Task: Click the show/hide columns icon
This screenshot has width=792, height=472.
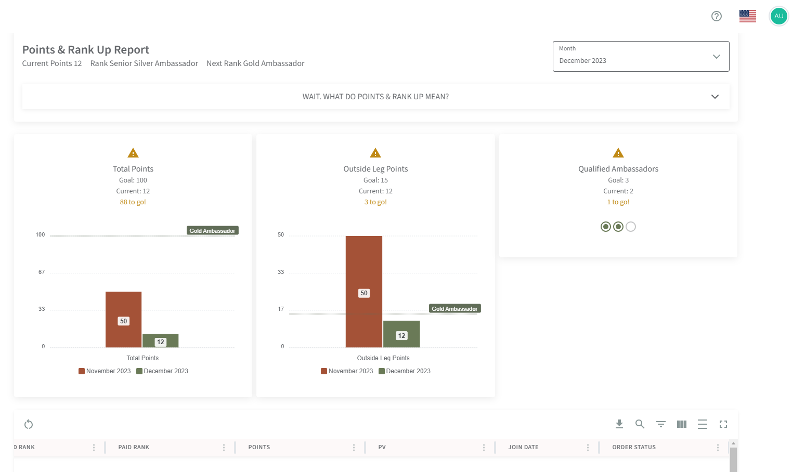Action: (681, 424)
